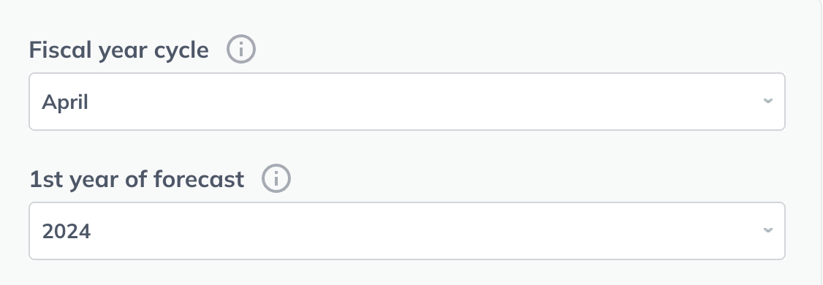Select the 2024 value text in the dropdown
This screenshot has width=823, height=285.
click(x=67, y=232)
